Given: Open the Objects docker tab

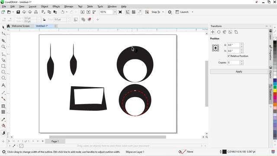Looking at the screenshot, I should [x=271, y=72].
